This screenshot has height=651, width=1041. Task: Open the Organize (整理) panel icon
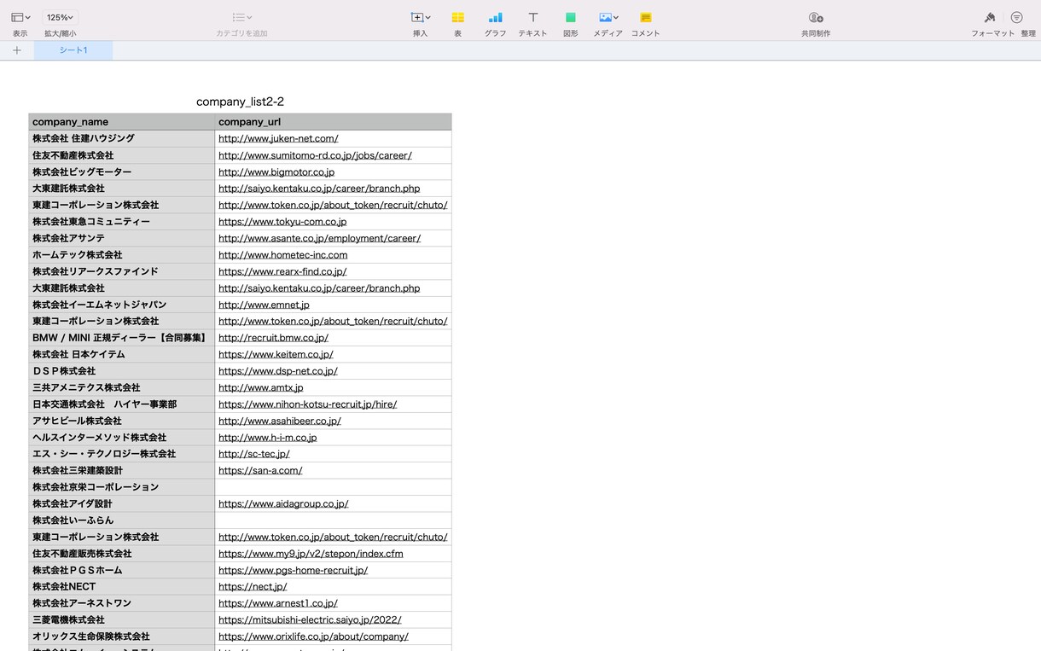pos(1016,17)
